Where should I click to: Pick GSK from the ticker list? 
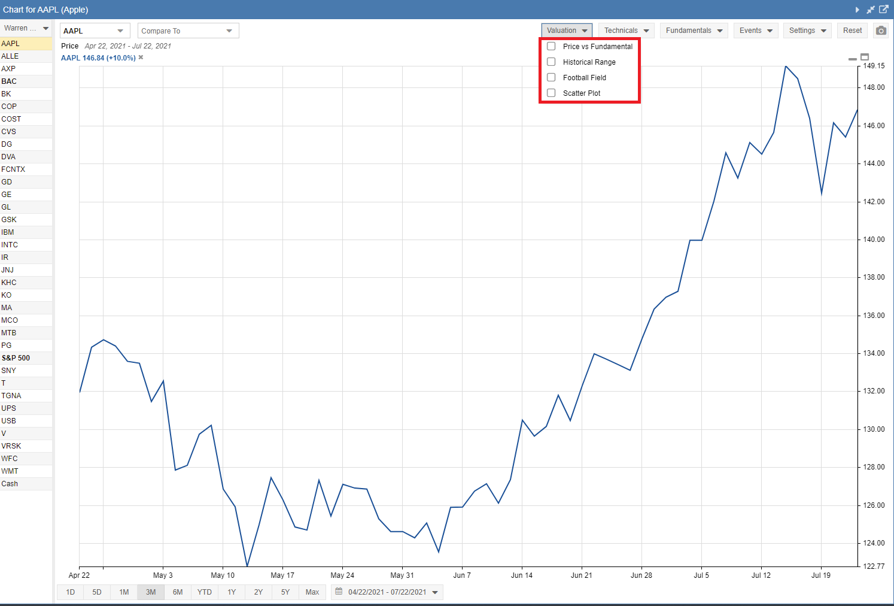[26, 220]
